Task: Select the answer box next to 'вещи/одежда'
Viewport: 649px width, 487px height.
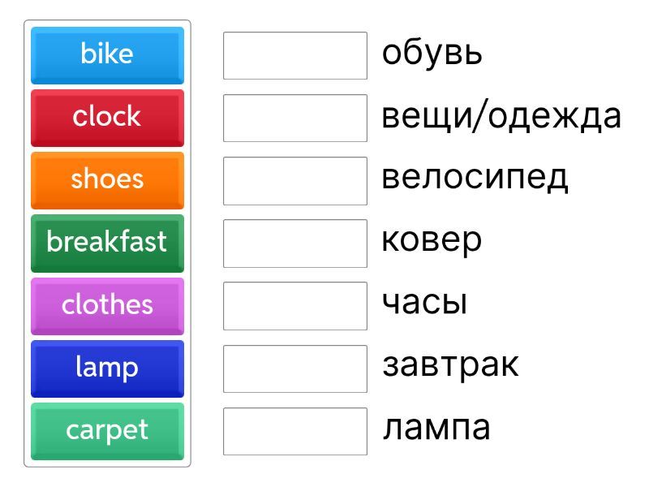Action: 295,118
